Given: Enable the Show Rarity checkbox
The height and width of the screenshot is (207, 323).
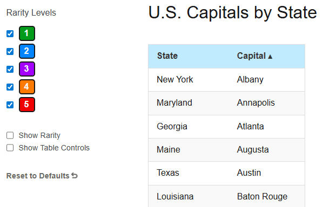Looking at the screenshot, I should click(x=10, y=135).
